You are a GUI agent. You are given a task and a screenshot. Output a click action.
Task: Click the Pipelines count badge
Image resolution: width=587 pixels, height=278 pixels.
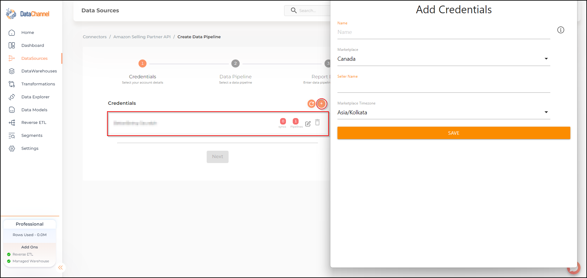tap(296, 121)
